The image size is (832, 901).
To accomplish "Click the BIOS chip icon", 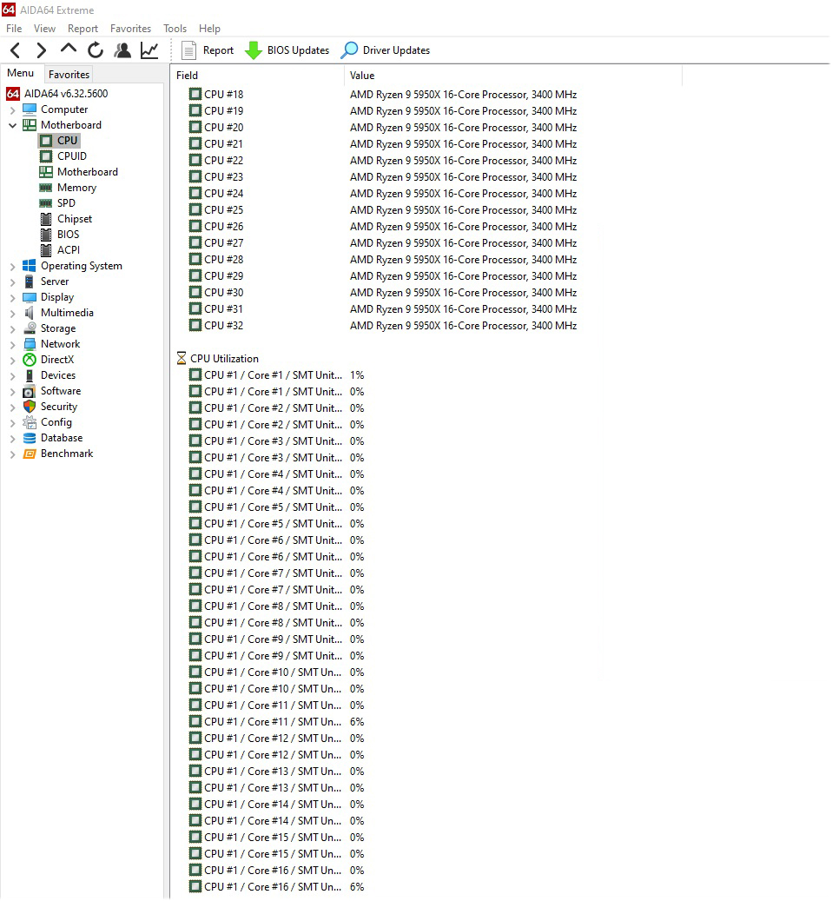I will 46,235.
